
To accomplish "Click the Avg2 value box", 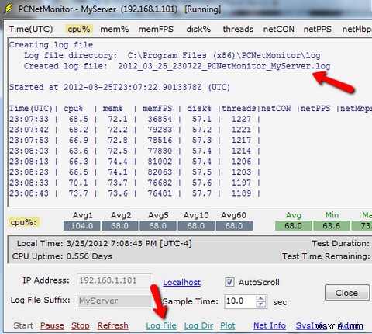I will coord(119,225).
